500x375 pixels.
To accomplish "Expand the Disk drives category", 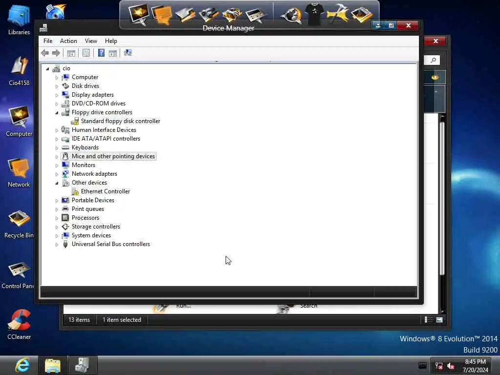I will point(57,86).
